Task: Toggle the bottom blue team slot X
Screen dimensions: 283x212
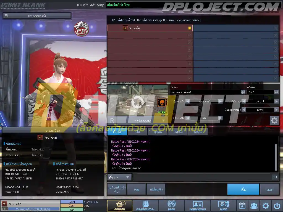Action: (x=276, y=78)
